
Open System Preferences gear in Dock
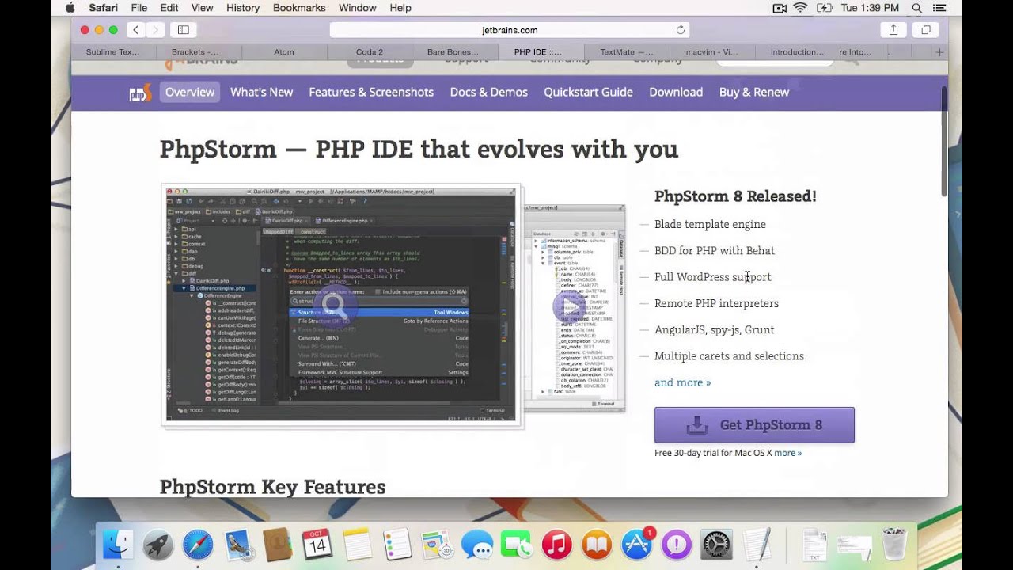(717, 545)
